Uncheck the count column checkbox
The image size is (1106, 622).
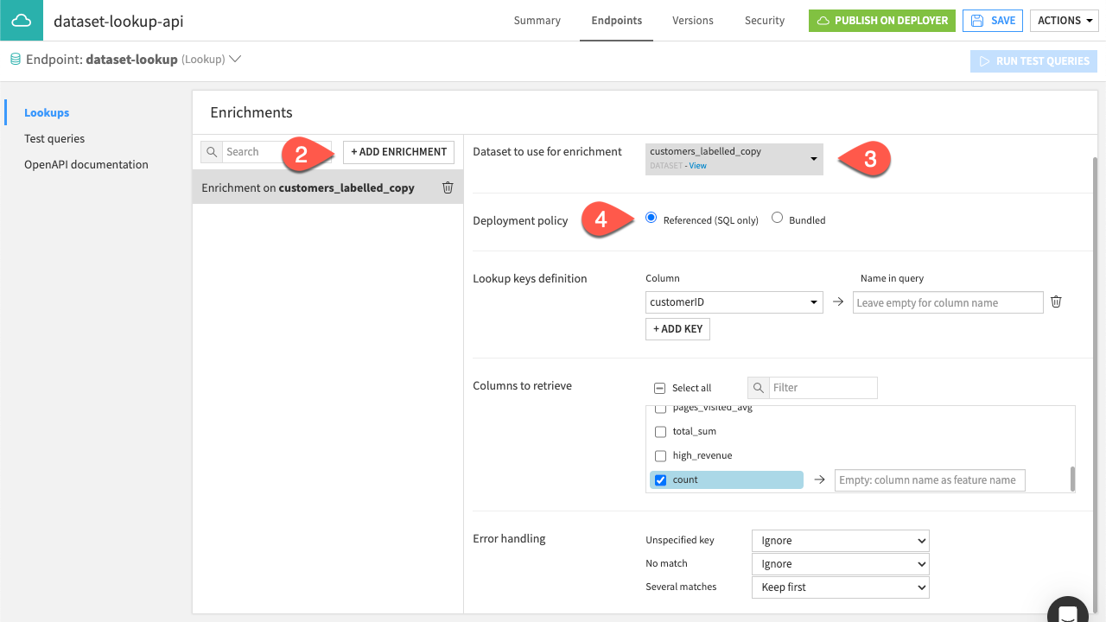660,479
